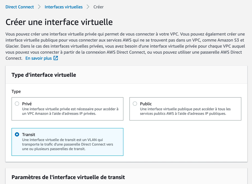Choose the Transit interface type card

coord(68,142)
